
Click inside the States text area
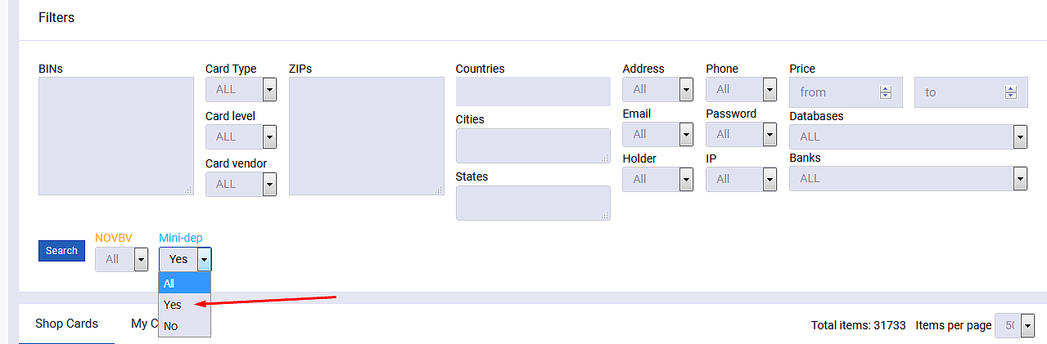pos(533,203)
